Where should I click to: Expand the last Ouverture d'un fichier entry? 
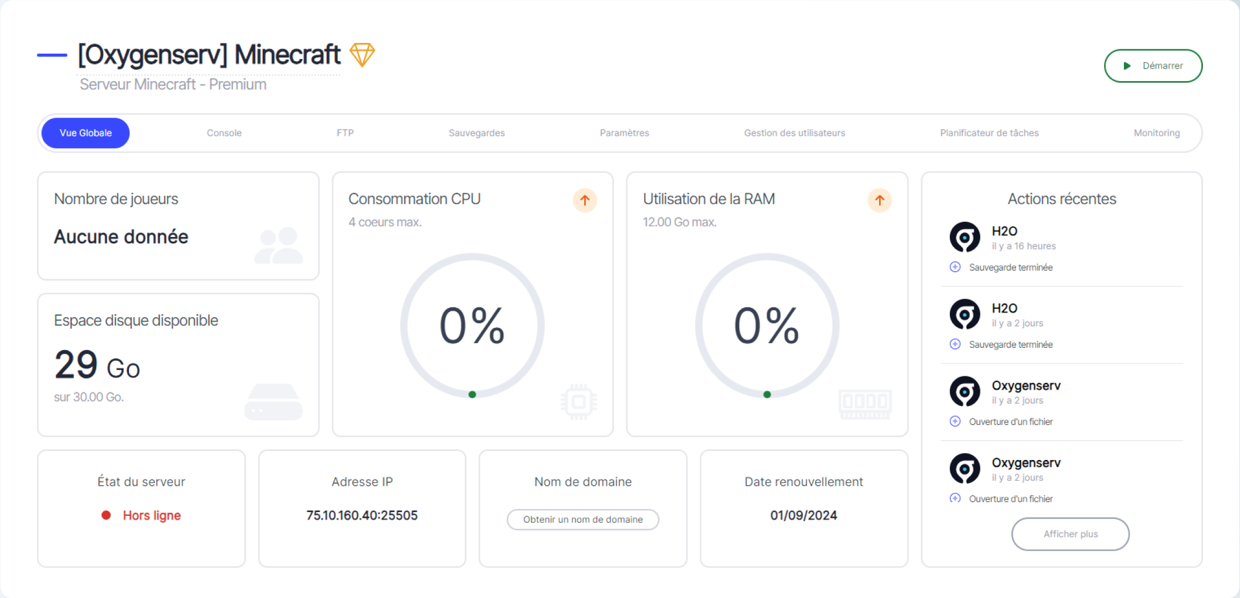click(955, 498)
